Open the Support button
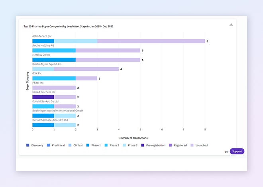Viewport: 263px width, 187px height. (x=237, y=151)
